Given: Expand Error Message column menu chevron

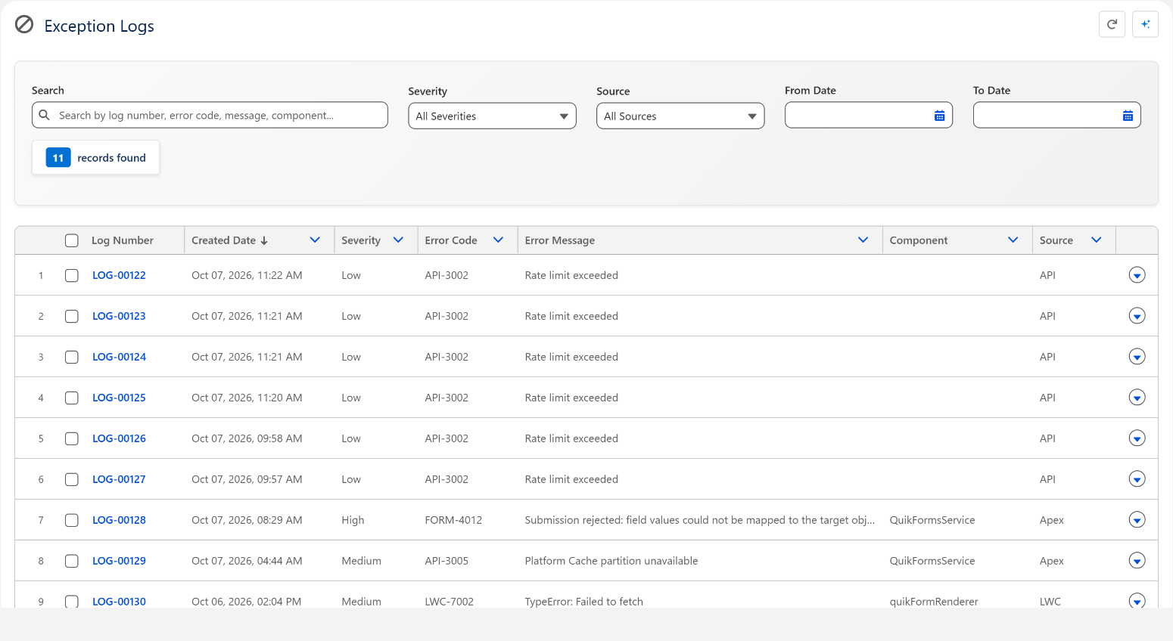Looking at the screenshot, I should pos(863,240).
